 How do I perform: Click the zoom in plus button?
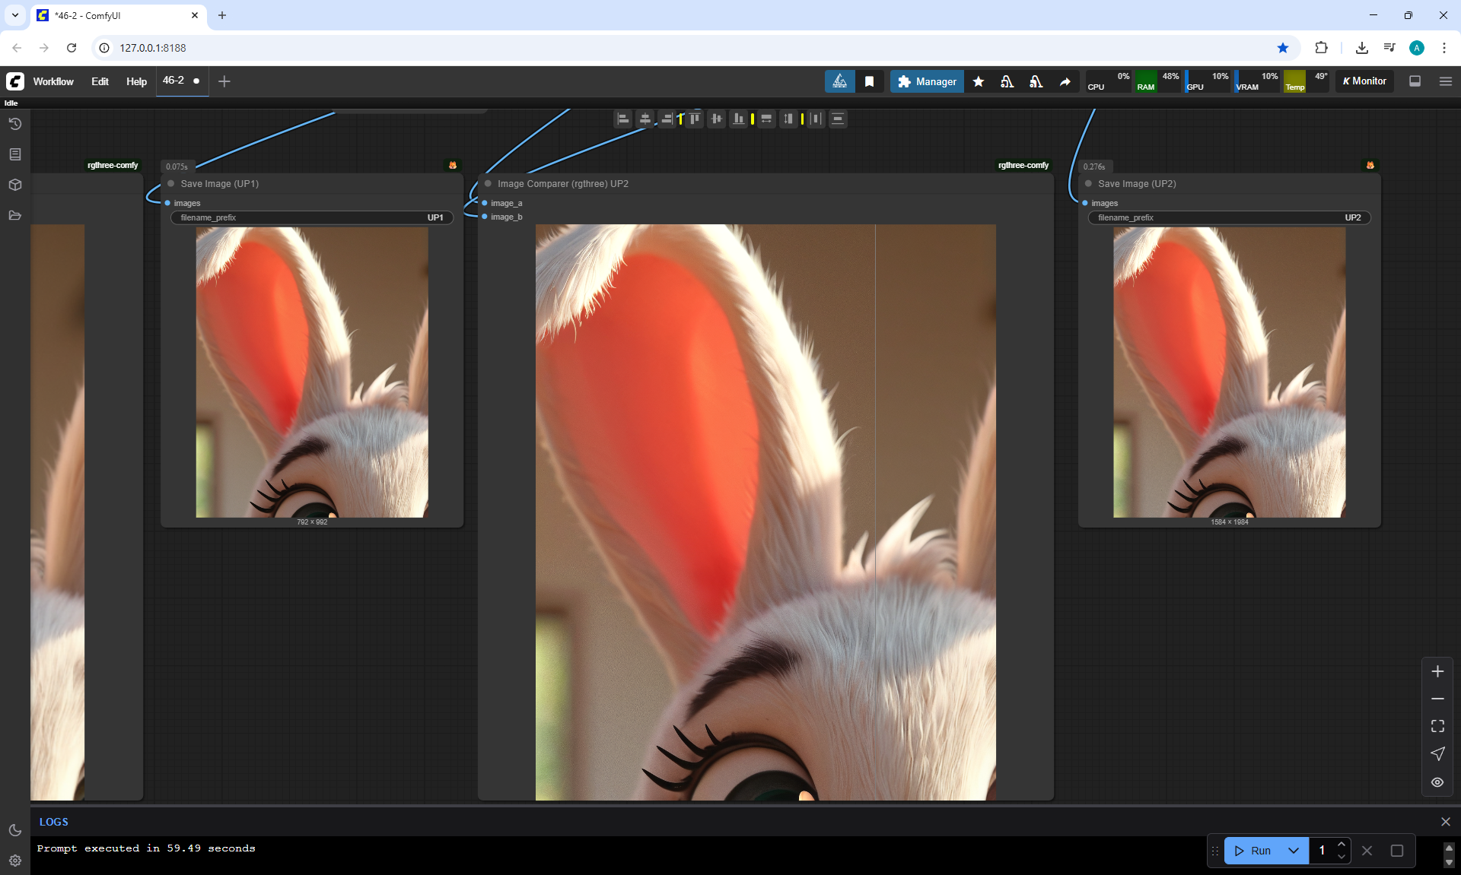[1437, 671]
